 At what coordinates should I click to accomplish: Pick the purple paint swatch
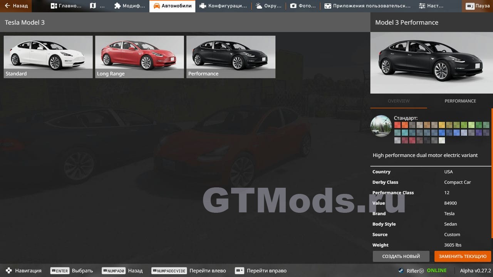(x=479, y=132)
